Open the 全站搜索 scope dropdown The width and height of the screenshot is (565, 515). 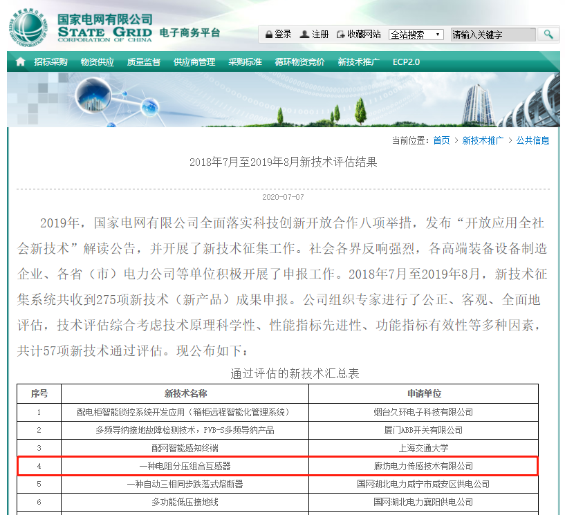coord(416,35)
